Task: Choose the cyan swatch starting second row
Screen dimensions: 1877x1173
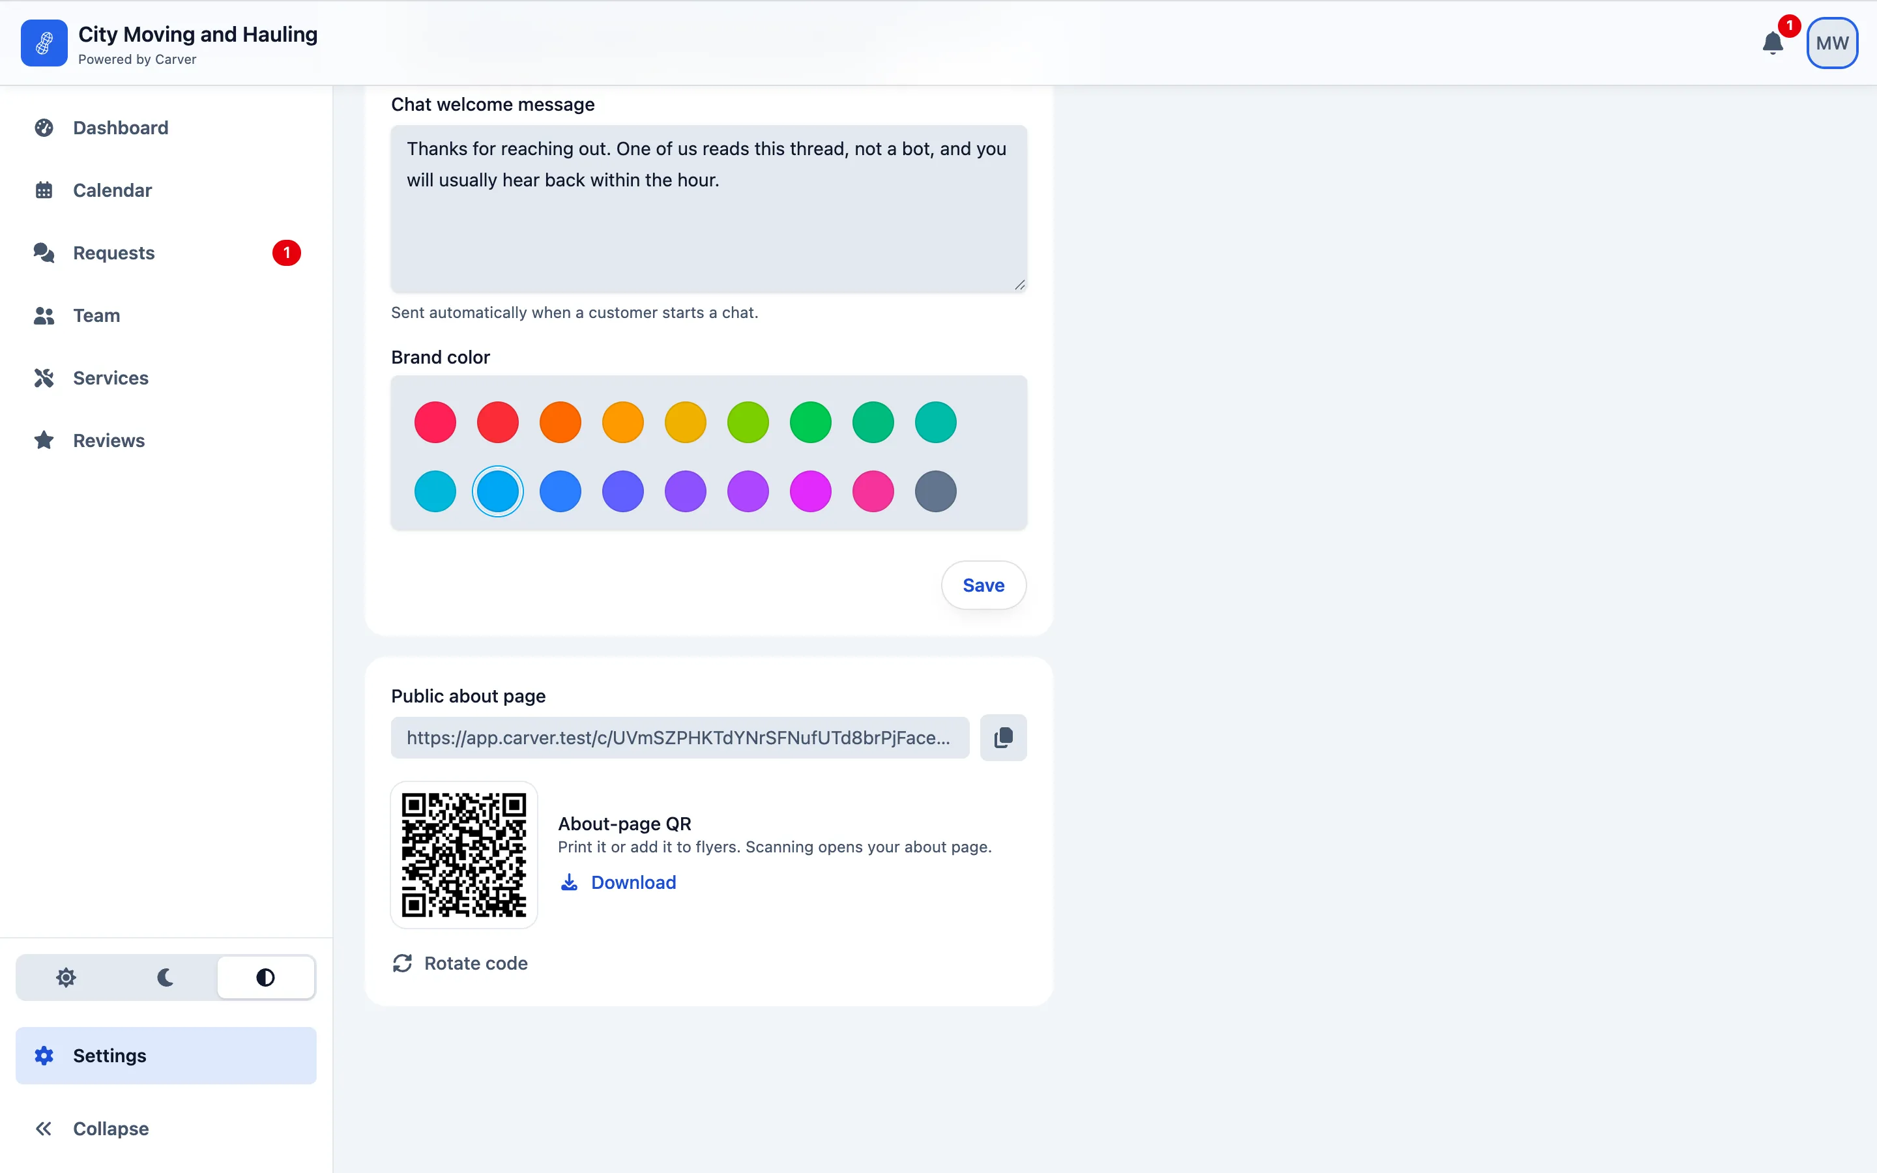Action: (x=435, y=491)
